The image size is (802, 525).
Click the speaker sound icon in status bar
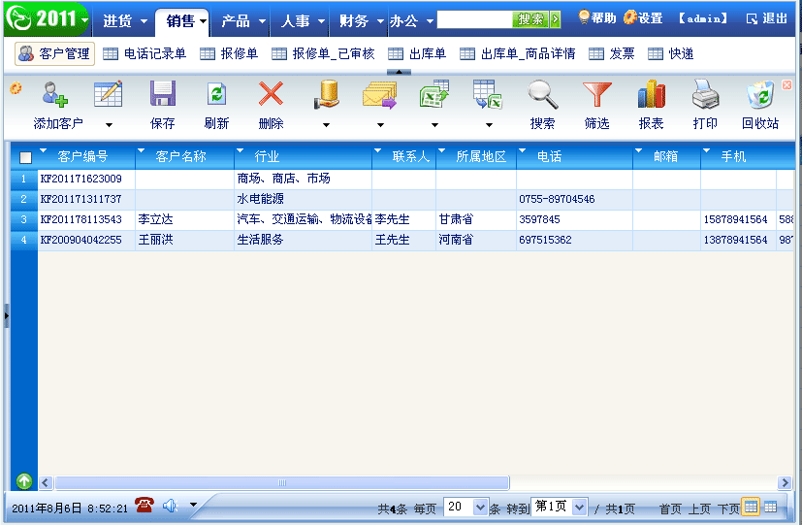point(170,506)
